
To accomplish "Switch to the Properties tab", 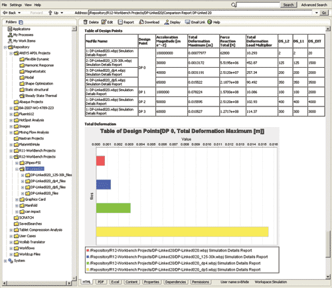I will 151,282.
